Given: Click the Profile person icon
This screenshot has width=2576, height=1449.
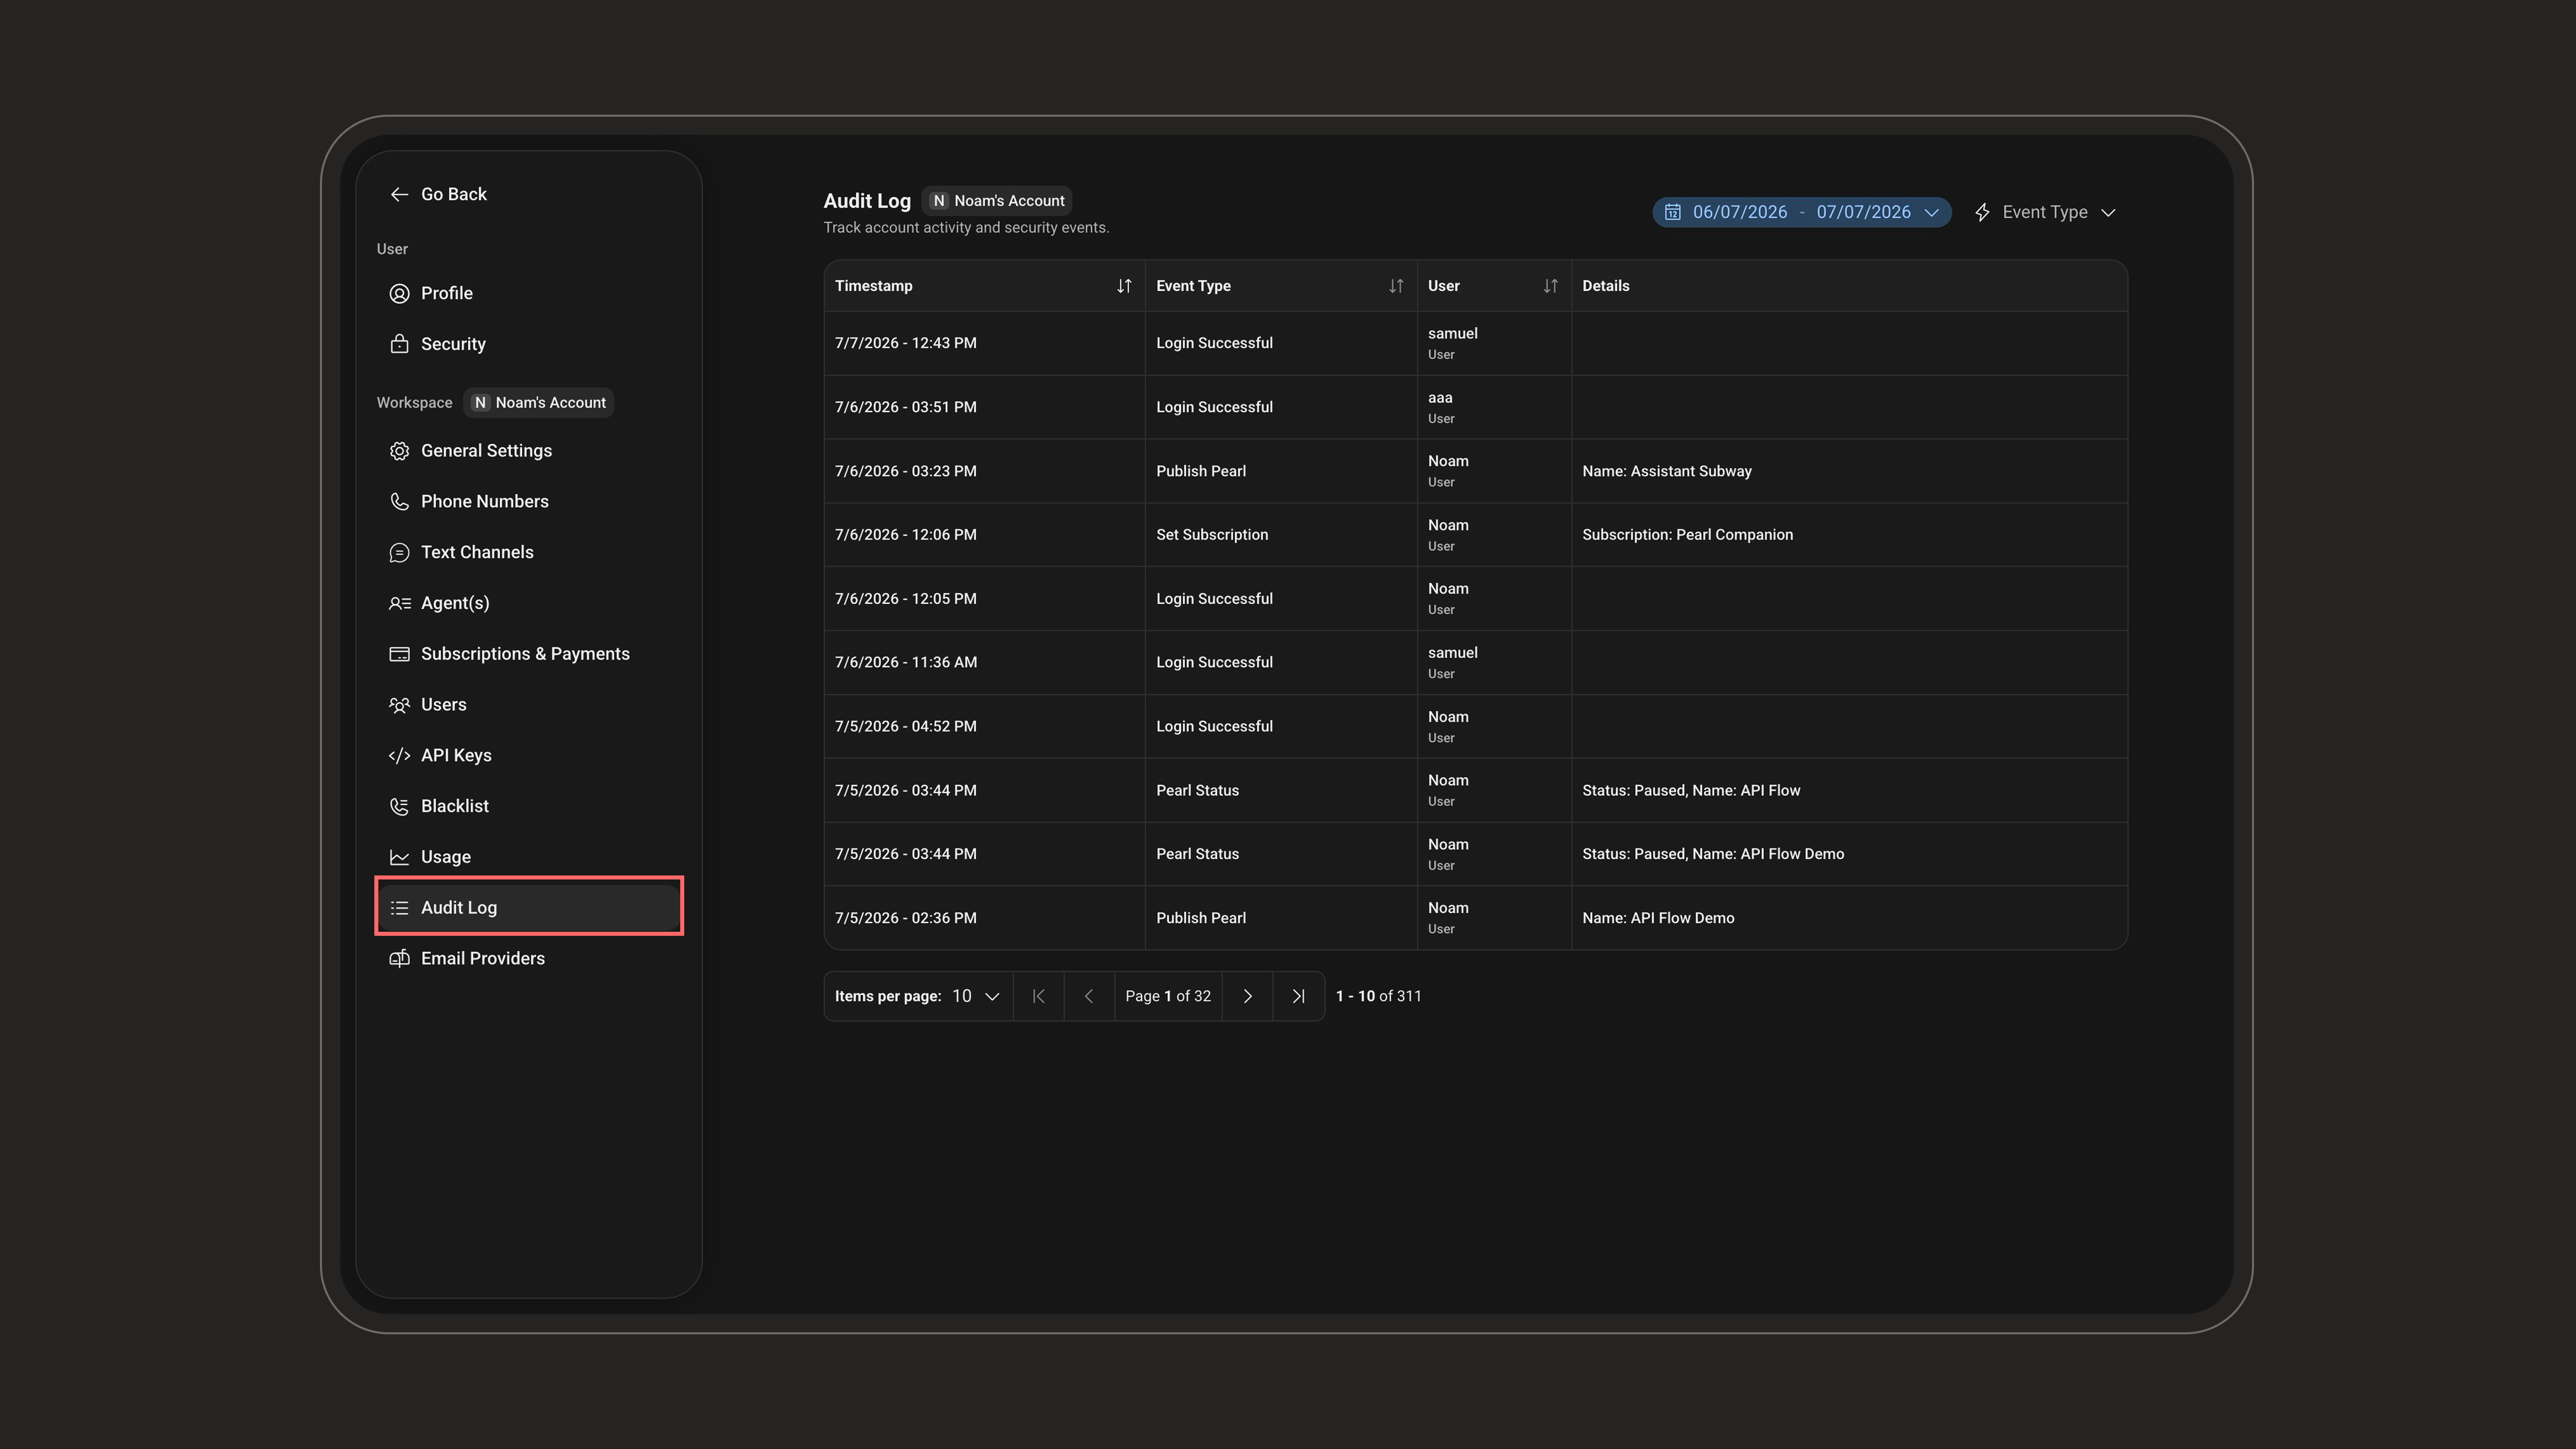Looking at the screenshot, I should click(399, 293).
